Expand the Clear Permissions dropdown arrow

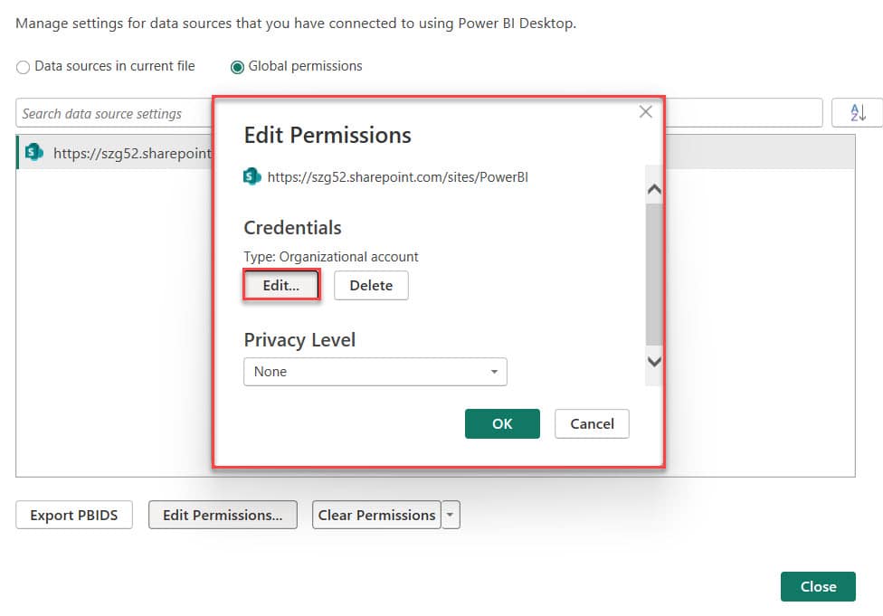click(x=451, y=515)
